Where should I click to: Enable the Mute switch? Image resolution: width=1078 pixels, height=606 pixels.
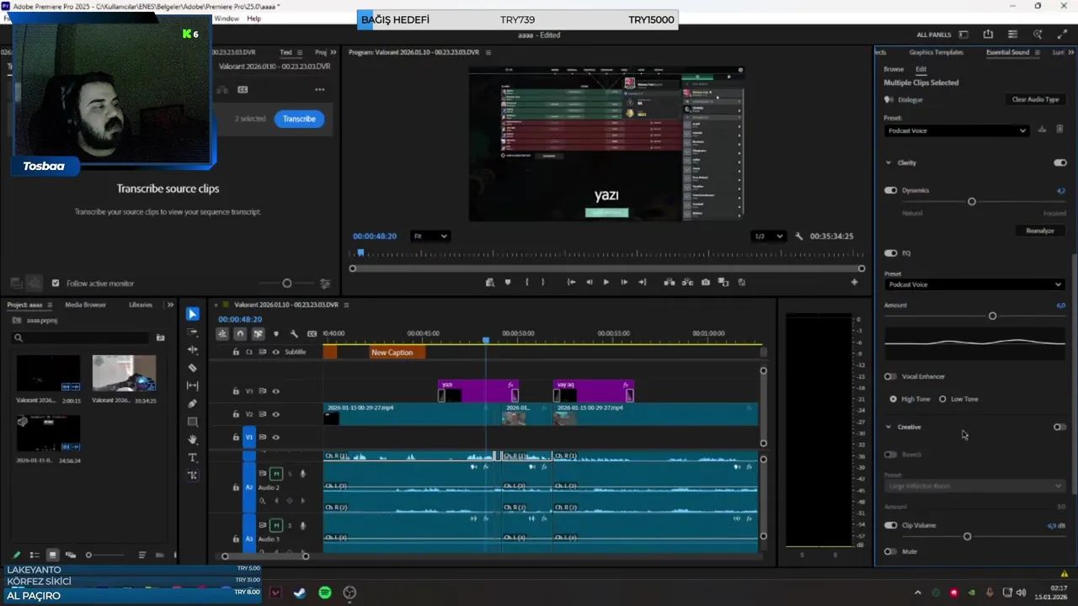890,551
